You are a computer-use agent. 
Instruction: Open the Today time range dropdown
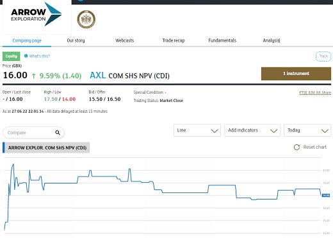(x=307, y=130)
